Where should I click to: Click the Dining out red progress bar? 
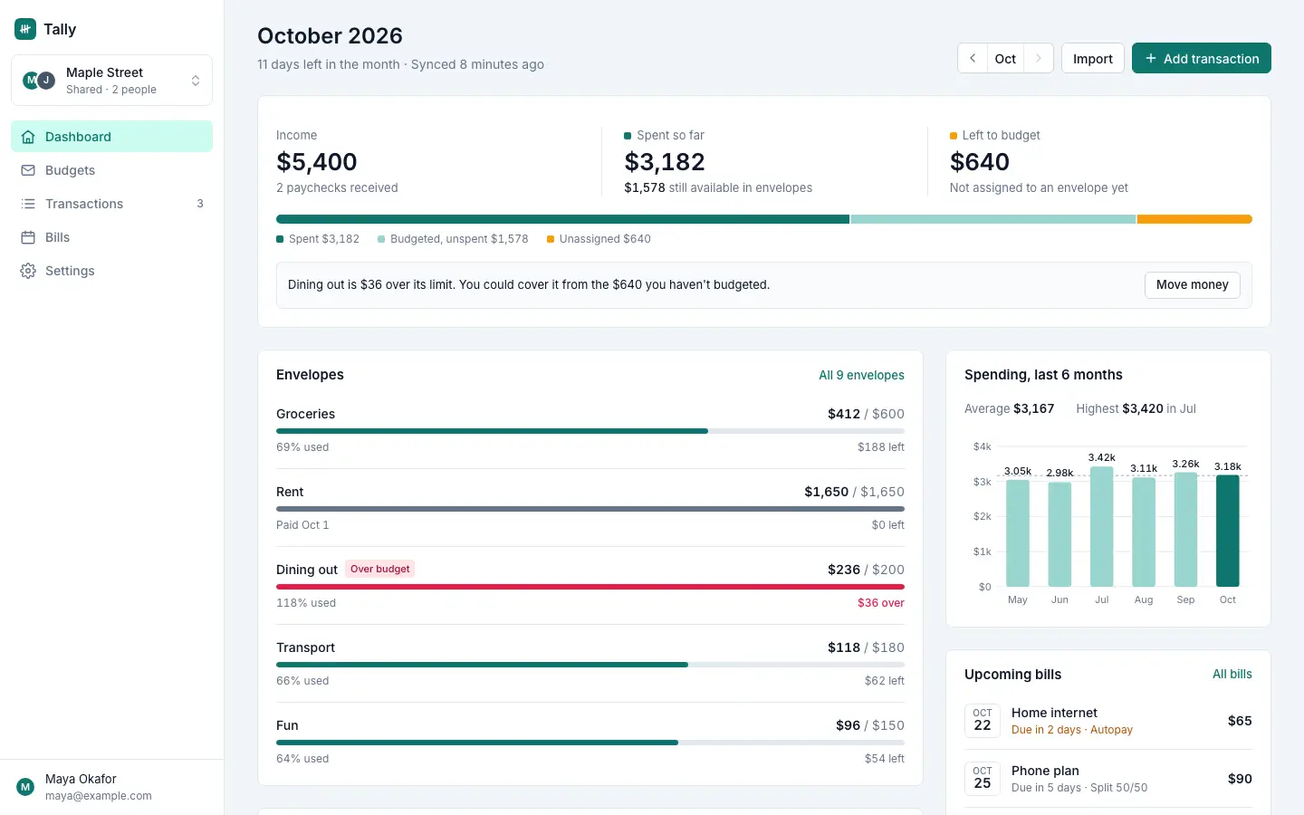pos(590,587)
